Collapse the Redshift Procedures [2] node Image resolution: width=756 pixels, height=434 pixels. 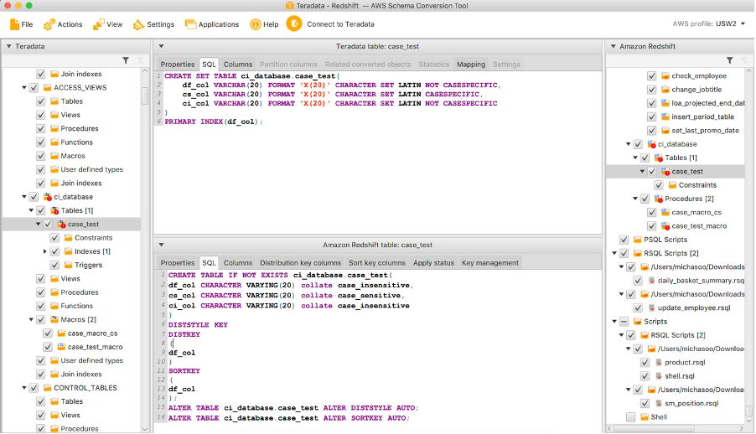[x=635, y=199]
